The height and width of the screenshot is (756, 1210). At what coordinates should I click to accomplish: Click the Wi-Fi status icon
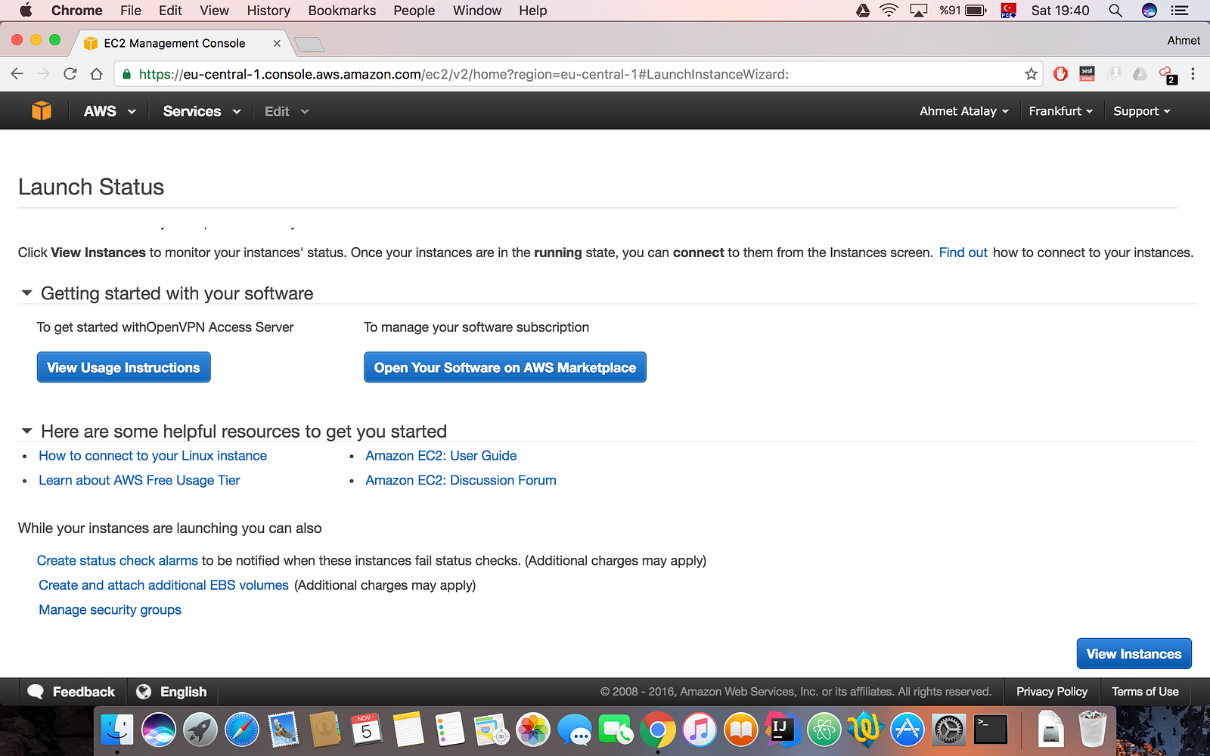[x=889, y=11]
